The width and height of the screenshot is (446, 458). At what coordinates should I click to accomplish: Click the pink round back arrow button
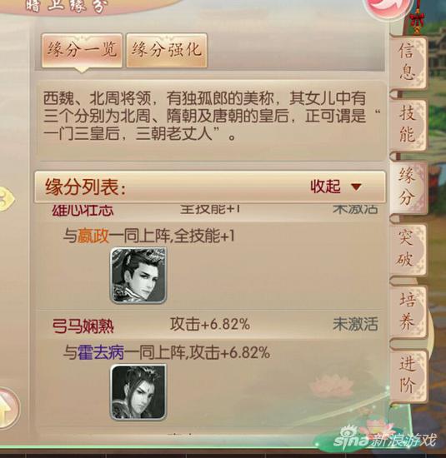tap(388, 7)
